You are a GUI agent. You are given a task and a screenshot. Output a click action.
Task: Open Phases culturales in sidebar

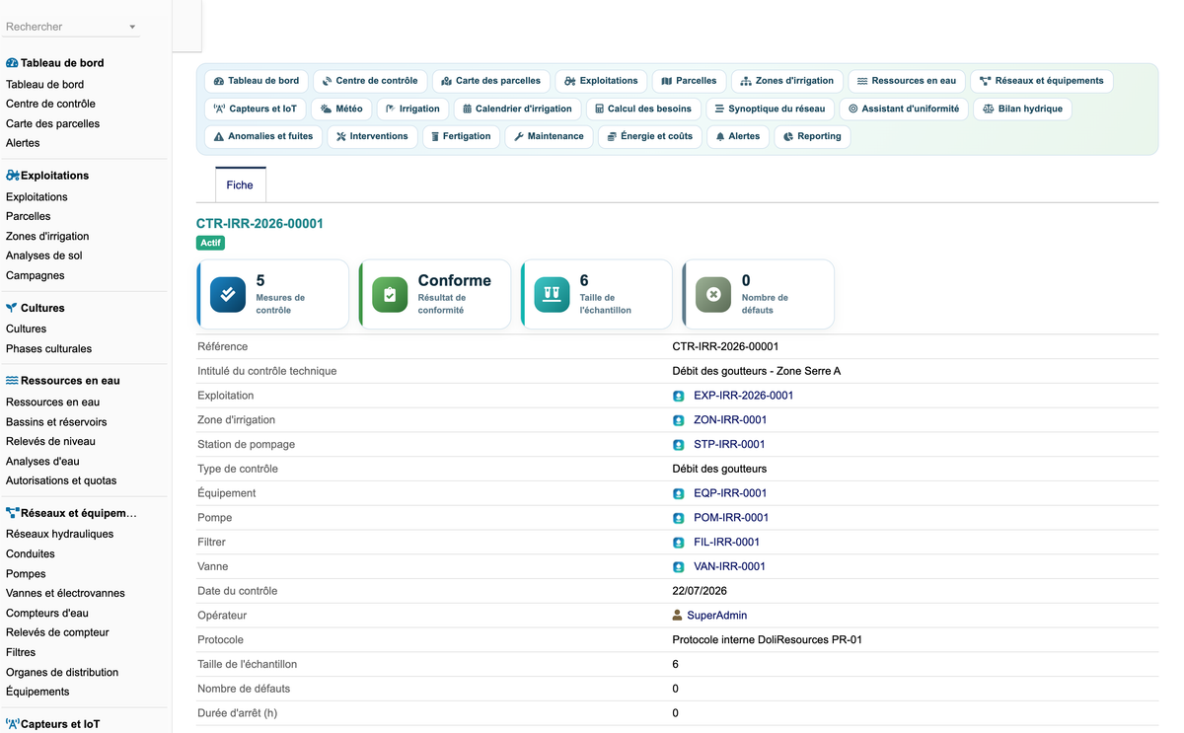(48, 348)
